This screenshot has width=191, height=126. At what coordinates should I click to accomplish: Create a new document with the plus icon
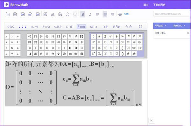15,14
